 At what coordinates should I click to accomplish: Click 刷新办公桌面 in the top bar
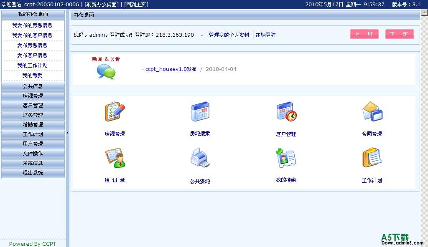point(102,4)
